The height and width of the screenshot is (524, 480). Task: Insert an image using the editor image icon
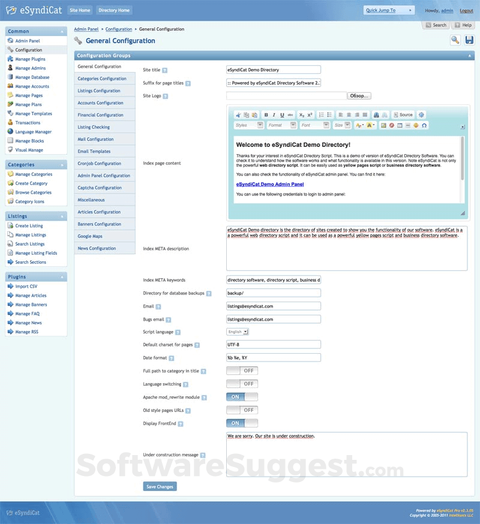click(x=383, y=126)
